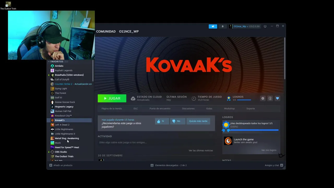Toggle favorite heart icon
The width and height of the screenshot is (334, 188).
277,98
